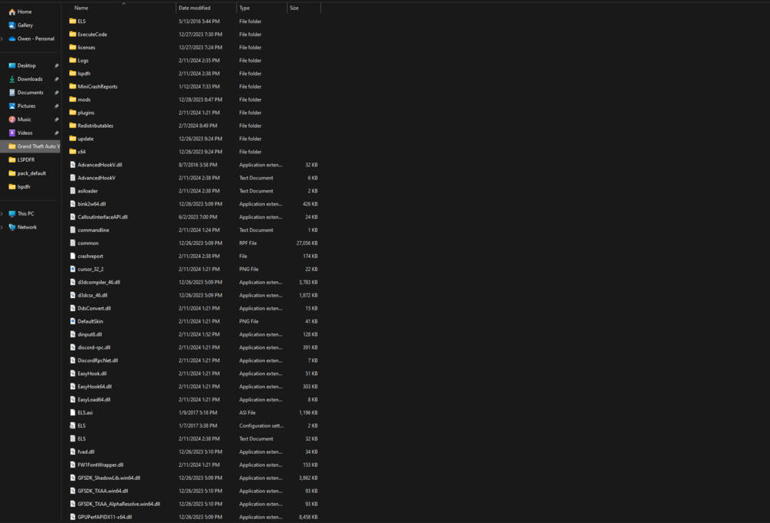This screenshot has width=770, height=523.
Task: Sort files by clicking the Name header
Action: point(81,8)
